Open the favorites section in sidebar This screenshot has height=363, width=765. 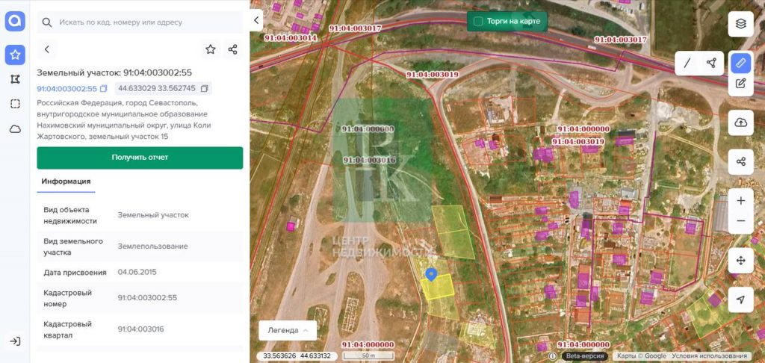pyautogui.click(x=15, y=55)
